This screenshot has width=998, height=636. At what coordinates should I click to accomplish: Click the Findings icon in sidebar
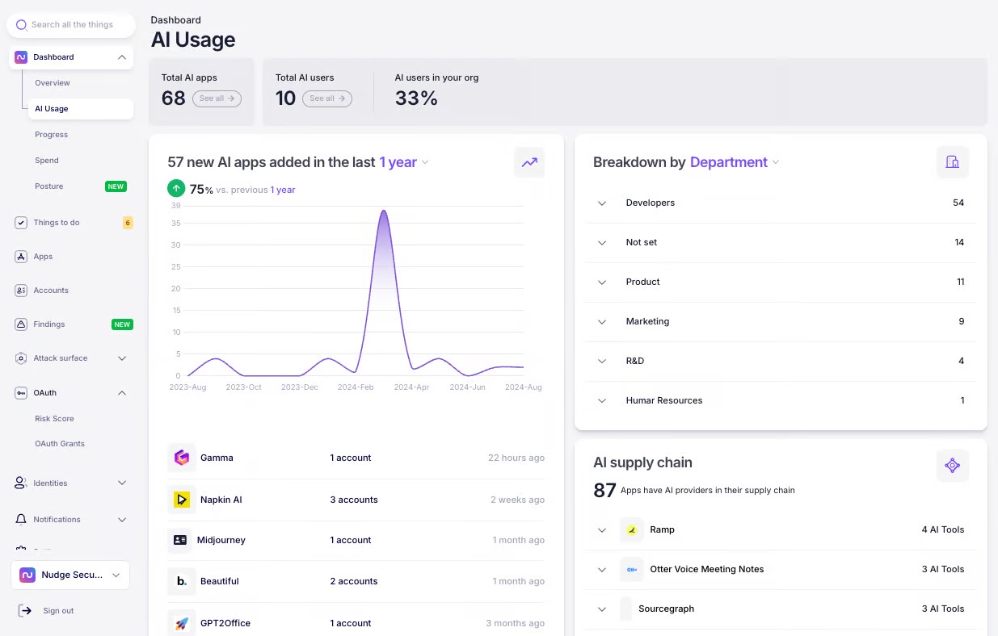tap(21, 324)
